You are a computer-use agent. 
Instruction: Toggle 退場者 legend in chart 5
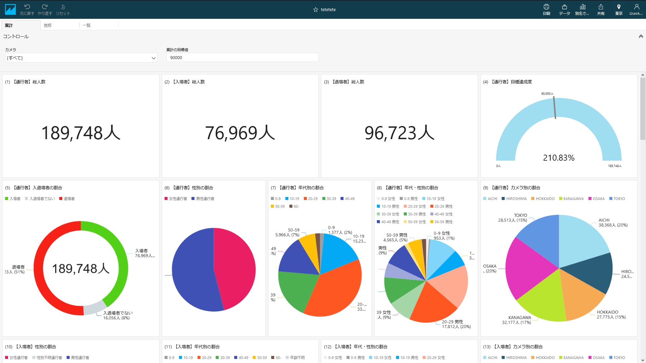[67, 199]
